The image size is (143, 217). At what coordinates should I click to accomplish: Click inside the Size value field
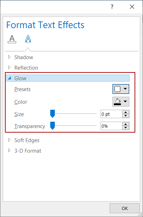pos(111,114)
